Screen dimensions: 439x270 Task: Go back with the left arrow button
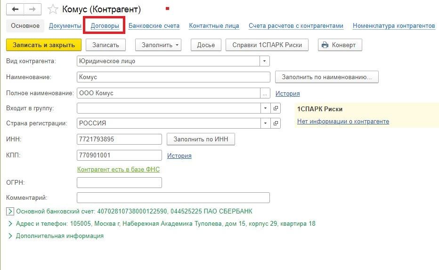pyautogui.click(x=15, y=9)
